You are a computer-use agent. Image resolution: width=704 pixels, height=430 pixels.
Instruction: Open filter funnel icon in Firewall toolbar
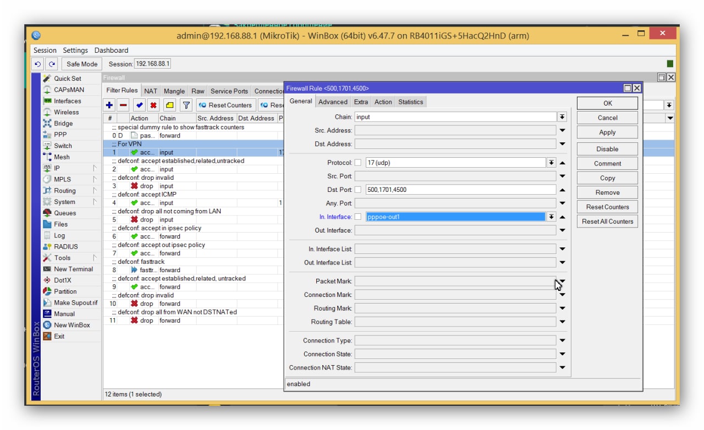click(x=186, y=105)
